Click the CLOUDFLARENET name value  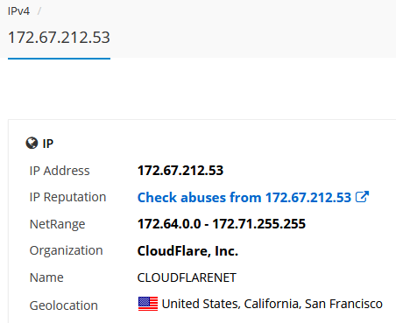click(187, 277)
